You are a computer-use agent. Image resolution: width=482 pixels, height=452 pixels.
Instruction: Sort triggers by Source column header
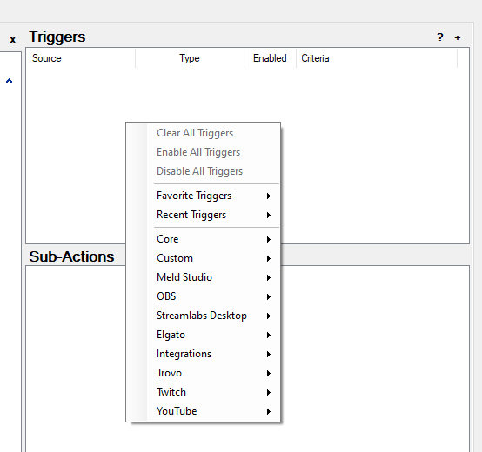click(81, 58)
